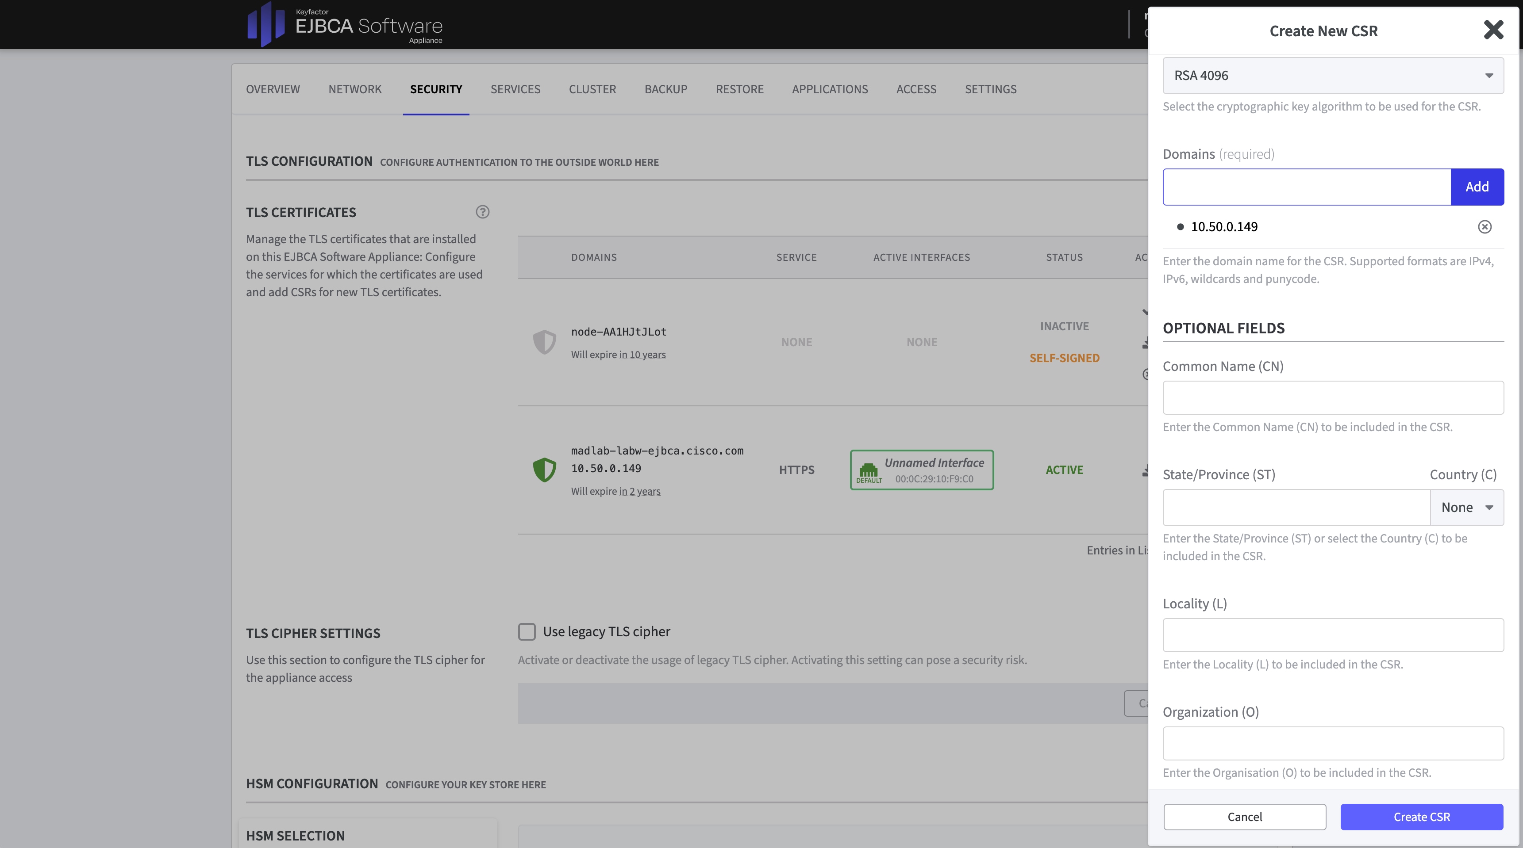Click green shield of madlab-labw-ejbca.cisco.com
Image resolution: width=1523 pixels, height=848 pixels.
545,470
